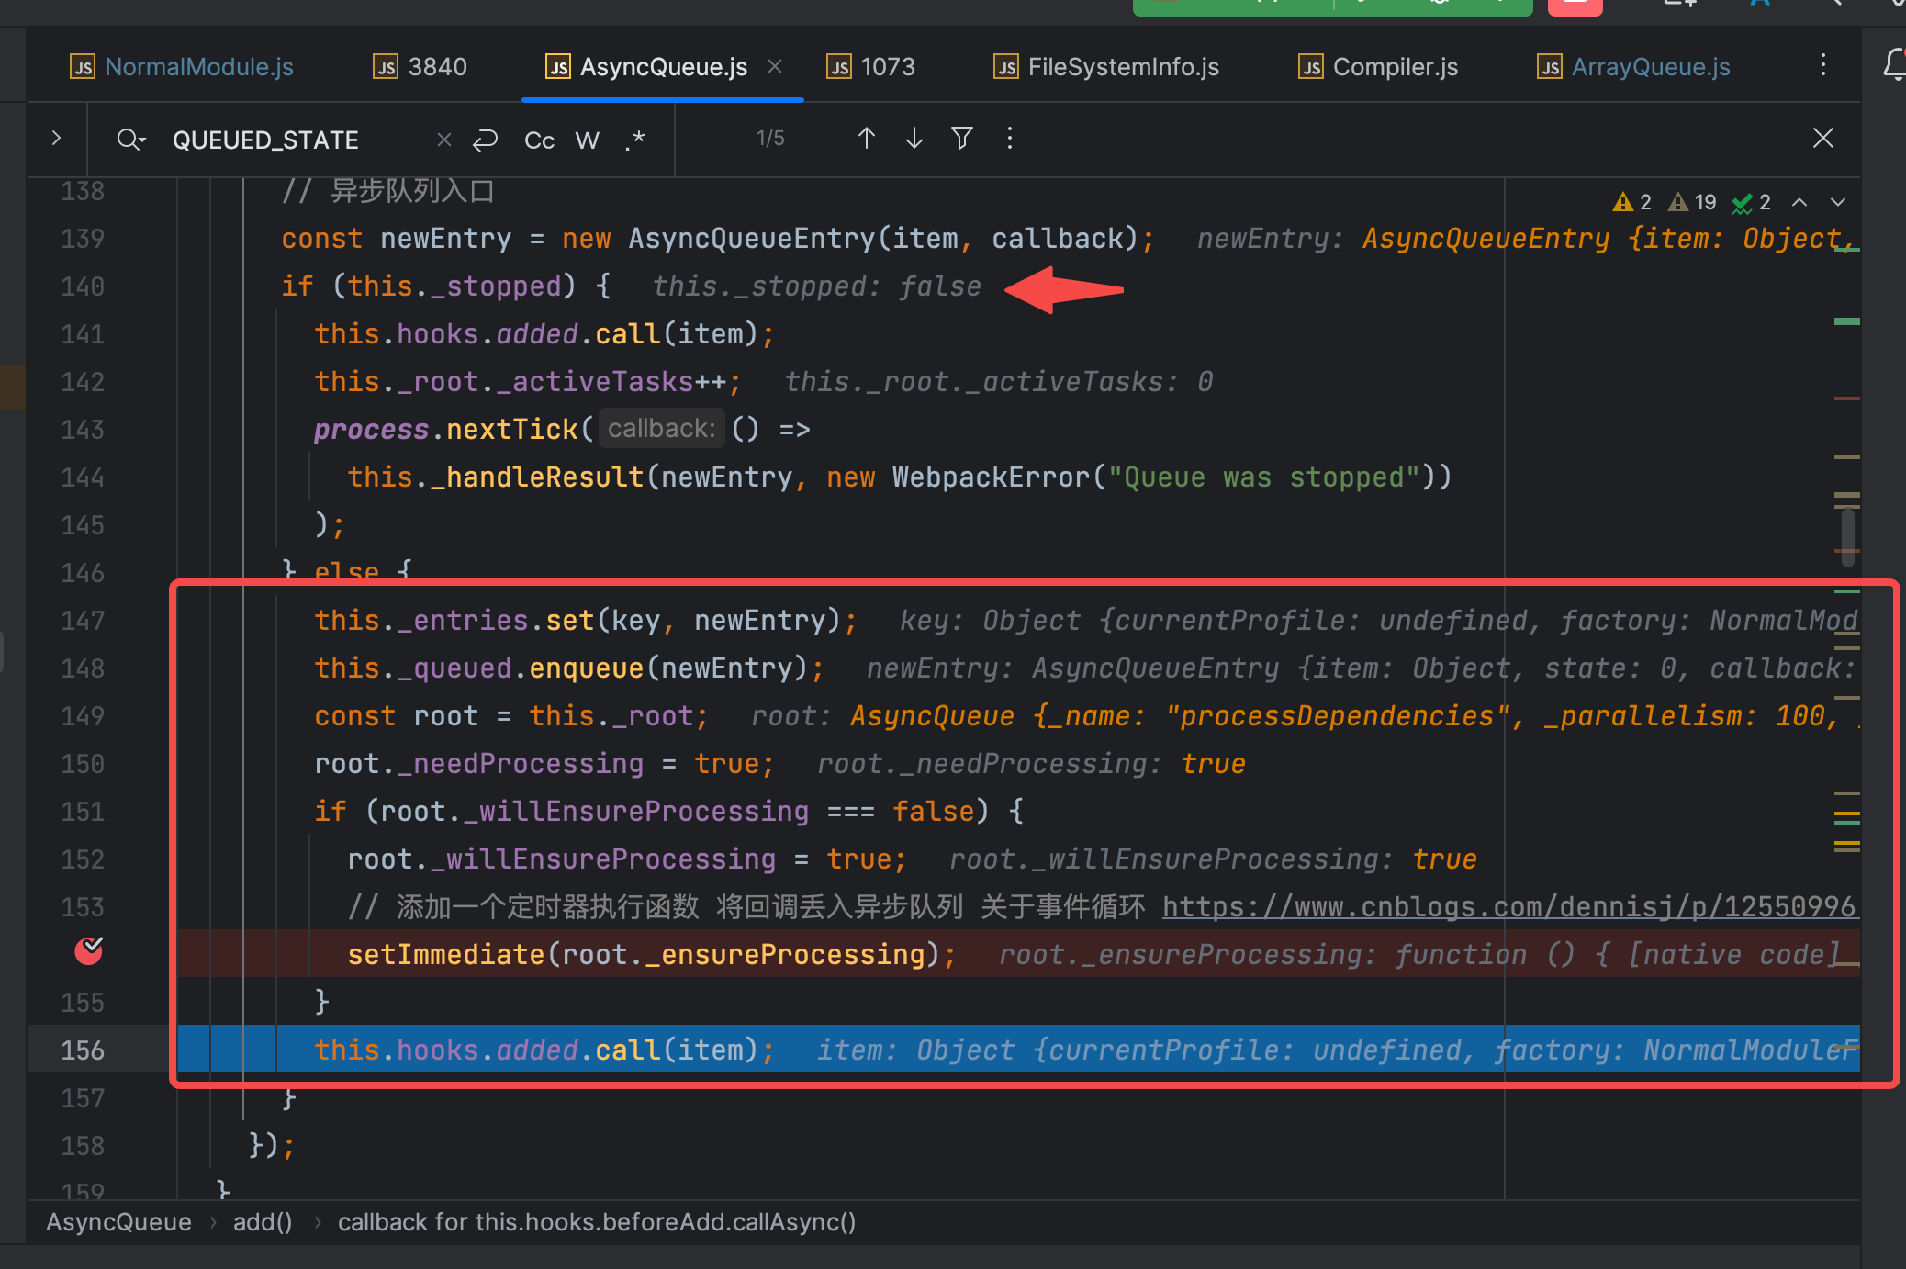Open the editor tabs overflow menu
The width and height of the screenshot is (1906, 1269).
click(1822, 66)
